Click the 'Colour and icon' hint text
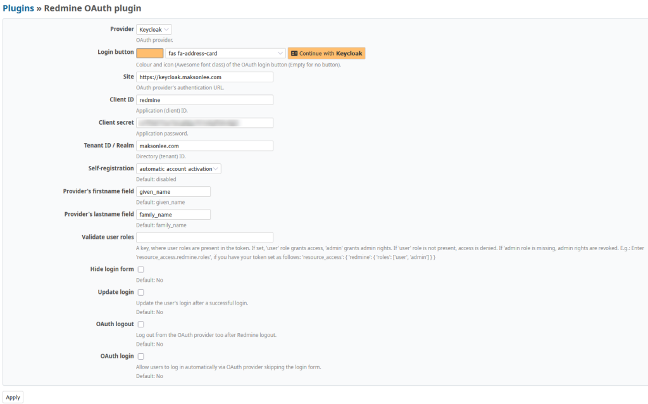This screenshot has width=648, height=404. (239, 65)
